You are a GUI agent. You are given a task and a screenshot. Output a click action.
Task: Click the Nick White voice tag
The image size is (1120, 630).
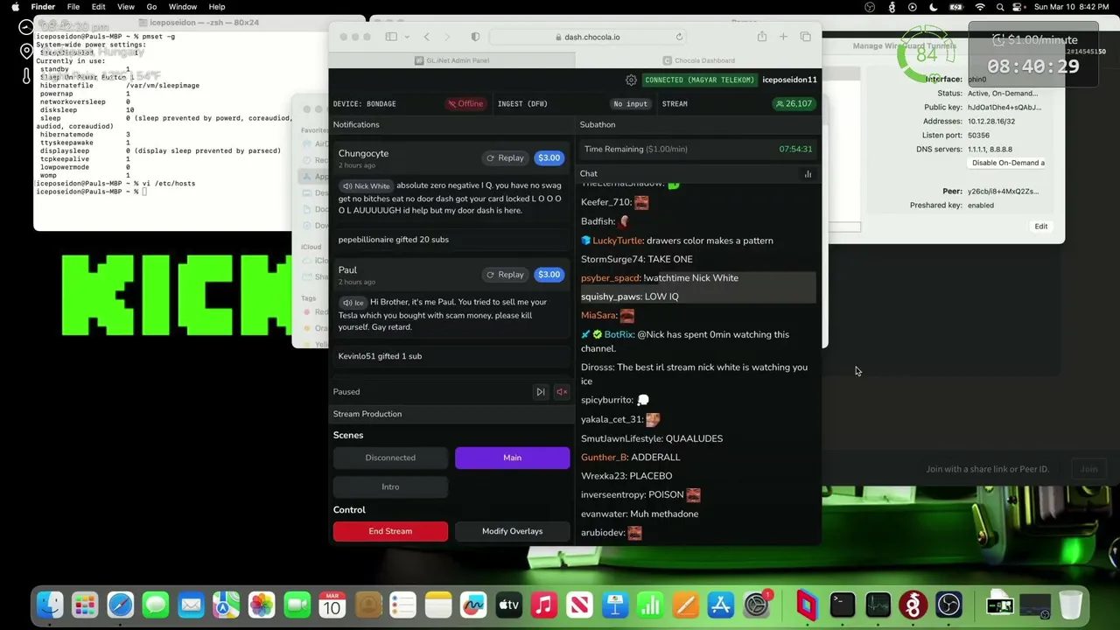[x=366, y=186]
